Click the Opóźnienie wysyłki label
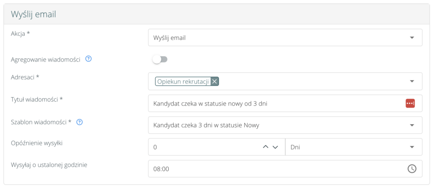The height and width of the screenshot is (187, 433). point(37,143)
